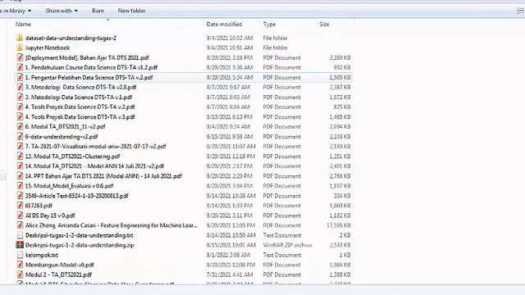Click date 8/13/2021 8:13 PM cell
Screen dimensions: 525x295
230,116
